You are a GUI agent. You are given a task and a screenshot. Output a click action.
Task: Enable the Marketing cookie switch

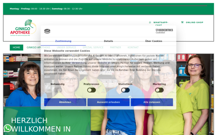(159, 90)
